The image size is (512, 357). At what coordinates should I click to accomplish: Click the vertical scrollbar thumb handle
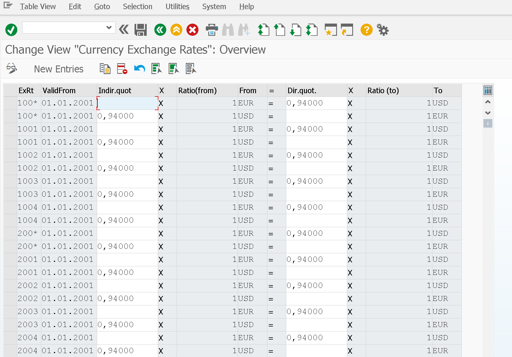(x=488, y=123)
